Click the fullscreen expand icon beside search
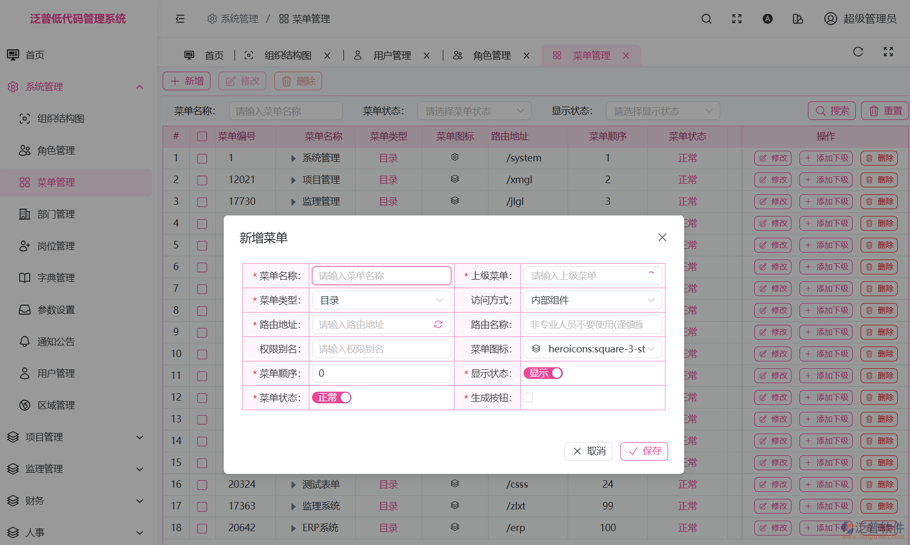 point(737,19)
